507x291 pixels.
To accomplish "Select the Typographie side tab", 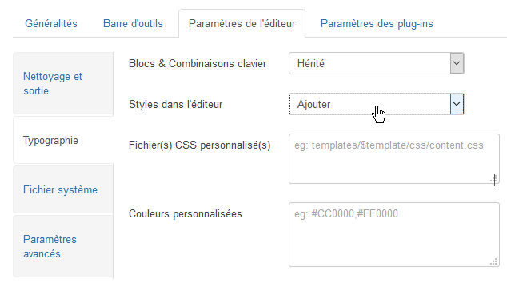I will click(x=63, y=141).
